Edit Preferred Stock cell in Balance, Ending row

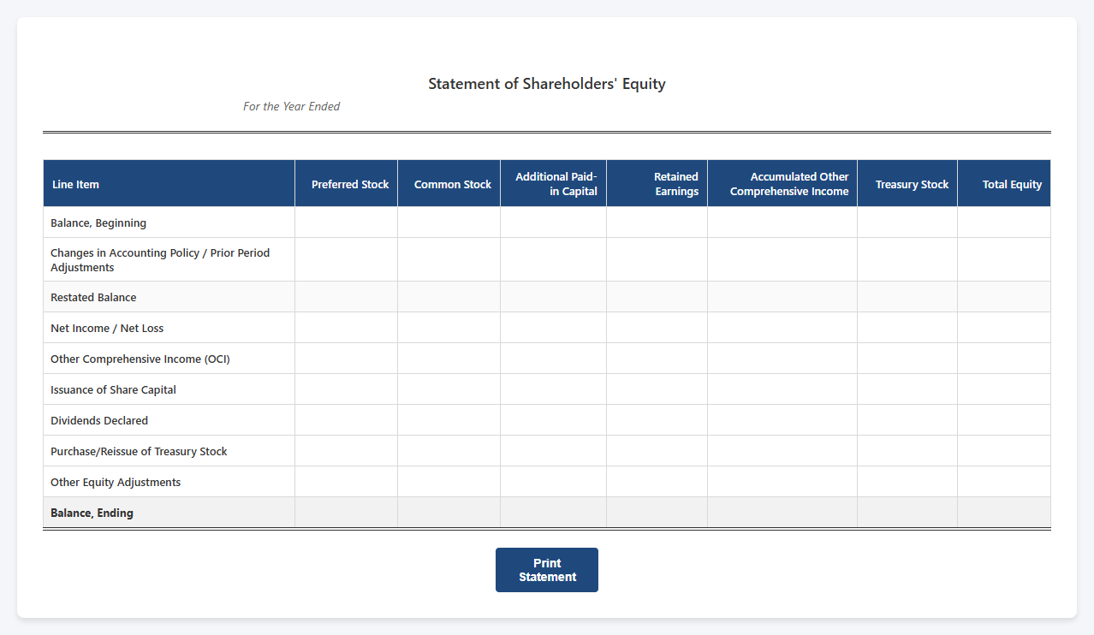pyautogui.click(x=347, y=513)
